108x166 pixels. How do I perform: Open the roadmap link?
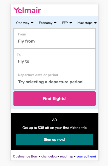pos(67,156)
